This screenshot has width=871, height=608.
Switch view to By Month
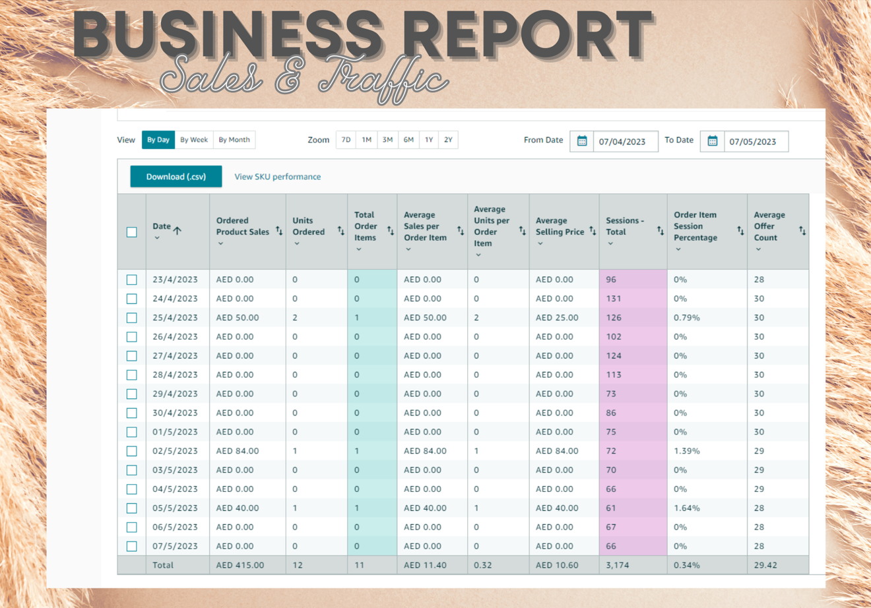coord(234,140)
